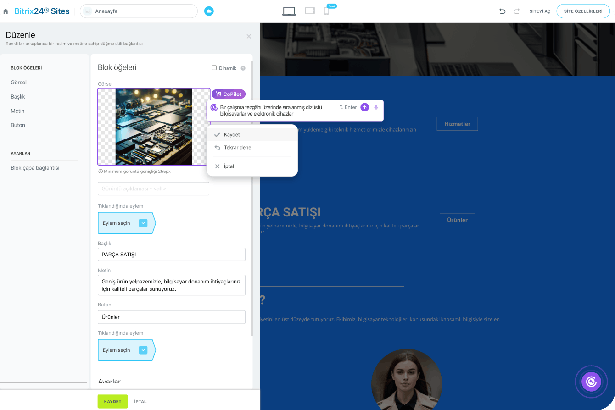Close the Düzenle panel with X

pos(249,36)
